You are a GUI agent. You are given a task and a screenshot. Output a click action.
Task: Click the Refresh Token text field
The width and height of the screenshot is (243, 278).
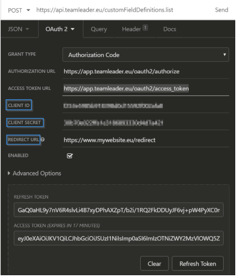(x=119, y=210)
